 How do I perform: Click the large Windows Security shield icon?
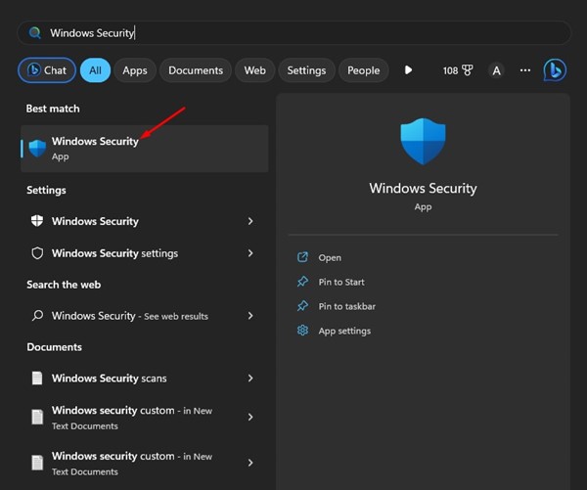(x=423, y=141)
